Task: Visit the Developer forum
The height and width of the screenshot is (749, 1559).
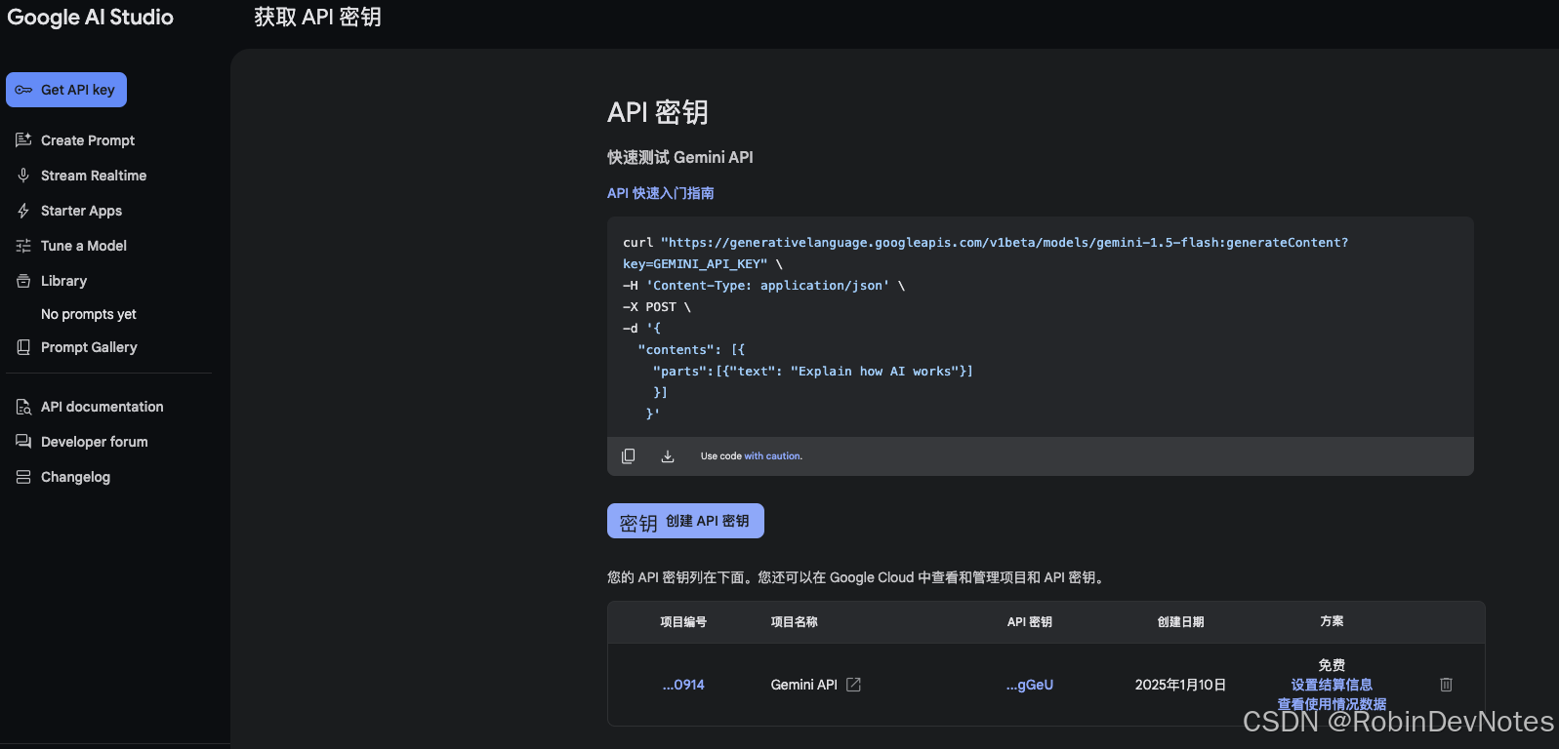Action: click(95, 442)
